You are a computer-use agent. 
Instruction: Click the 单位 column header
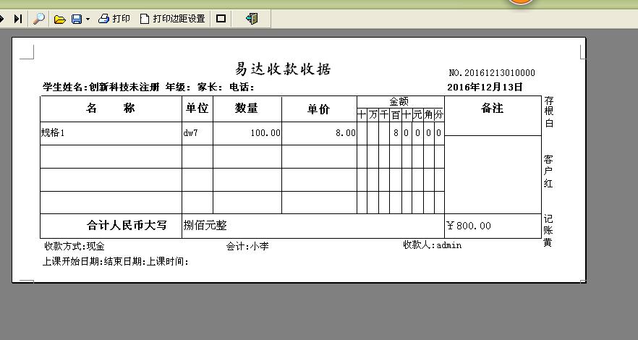197,109
